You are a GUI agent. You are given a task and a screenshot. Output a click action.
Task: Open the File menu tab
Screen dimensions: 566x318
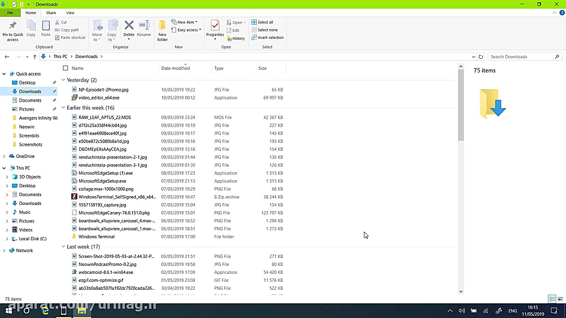(x=10, y=13)
